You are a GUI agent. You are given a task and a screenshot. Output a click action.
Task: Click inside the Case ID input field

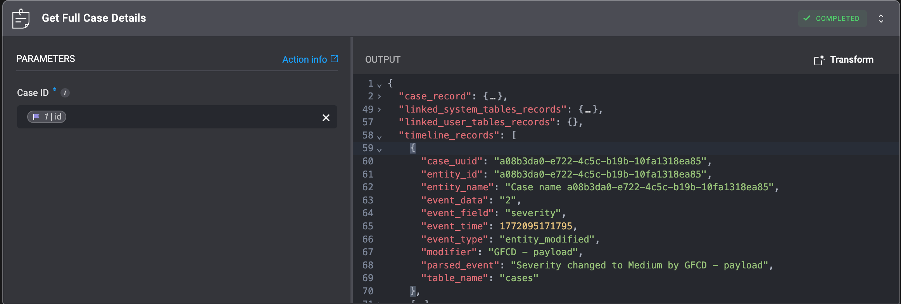pyautogui.click(x=177, y=117)
